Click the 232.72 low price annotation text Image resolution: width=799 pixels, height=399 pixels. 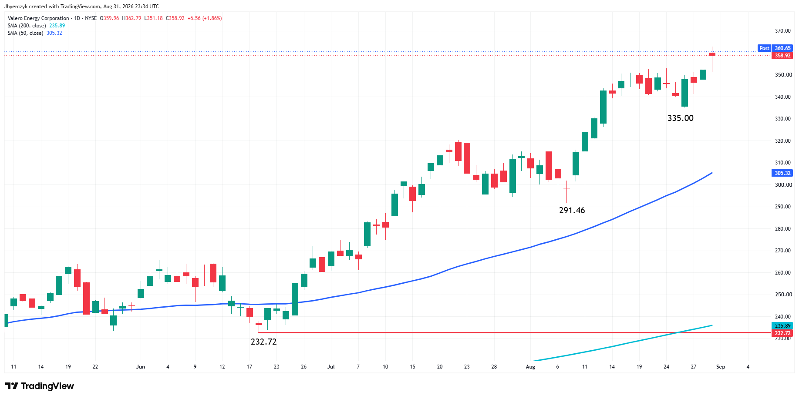tap(263, 342)
